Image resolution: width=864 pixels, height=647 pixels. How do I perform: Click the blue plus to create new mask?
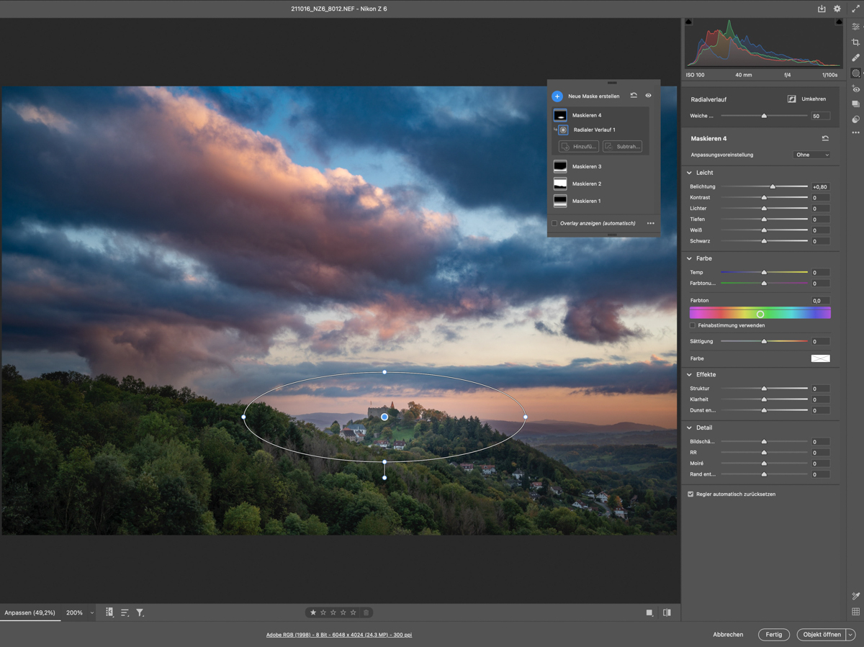[557, 96]
